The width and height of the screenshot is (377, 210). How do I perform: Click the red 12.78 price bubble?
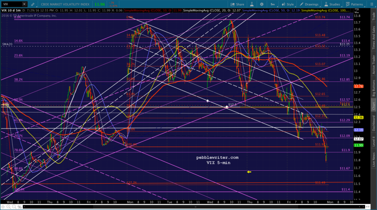pos(359,86)
